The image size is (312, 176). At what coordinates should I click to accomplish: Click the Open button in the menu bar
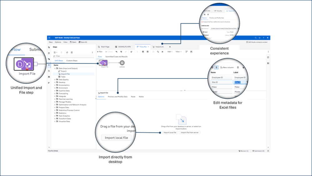pos(73,42)
